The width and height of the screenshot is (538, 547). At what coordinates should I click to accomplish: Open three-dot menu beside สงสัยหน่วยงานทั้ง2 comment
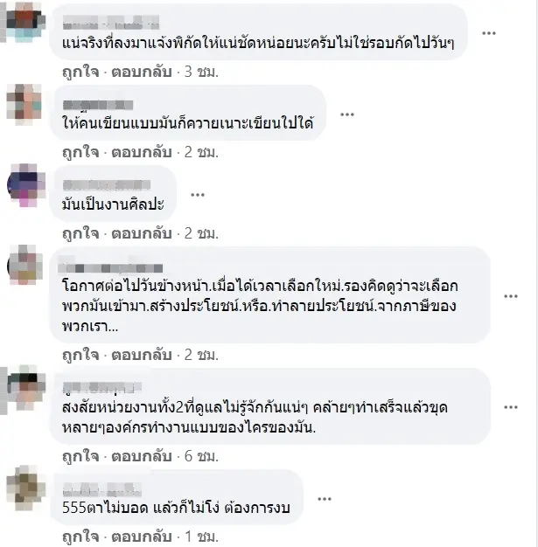tap(510, 407)
